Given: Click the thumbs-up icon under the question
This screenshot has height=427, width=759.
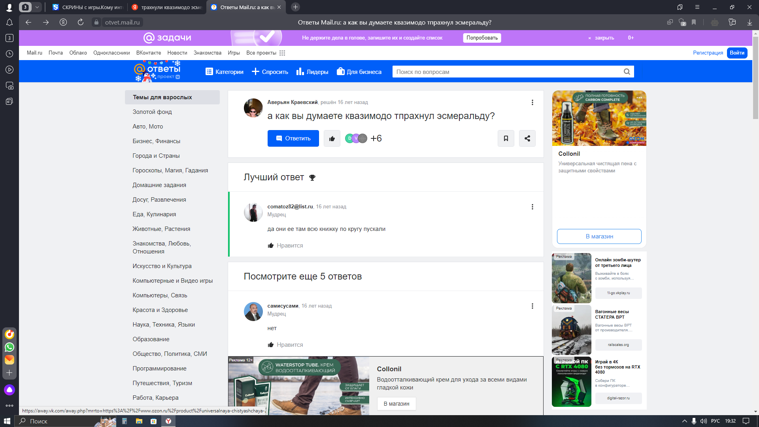Looking at the screenshot, I should [x=332, y=138].
